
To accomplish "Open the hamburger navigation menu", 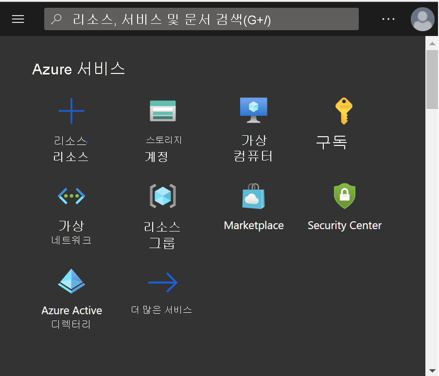I will pyautogui.click(x=18, y=19).
